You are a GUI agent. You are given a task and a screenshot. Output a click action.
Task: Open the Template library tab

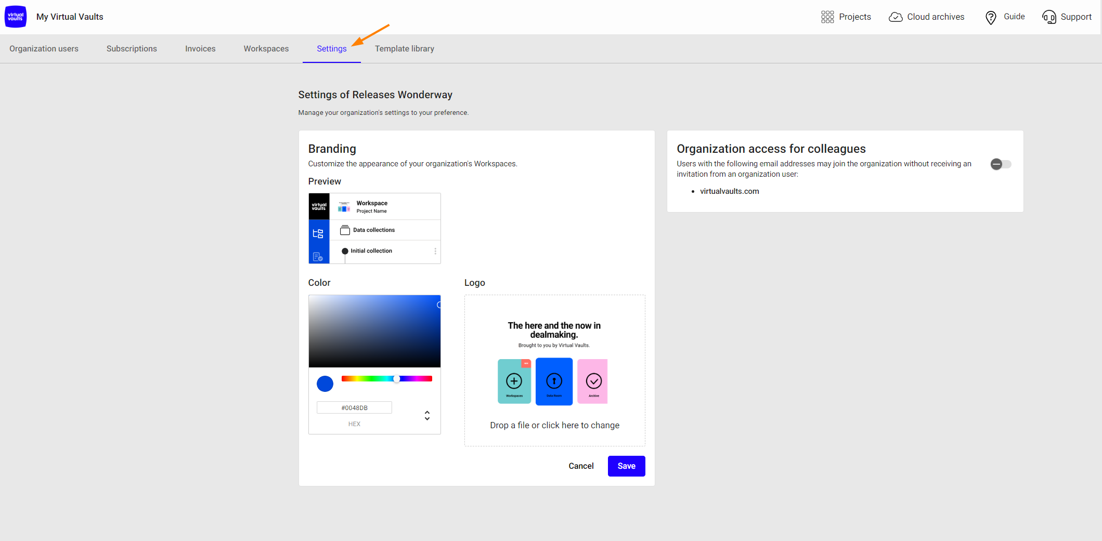coord(404,49)
